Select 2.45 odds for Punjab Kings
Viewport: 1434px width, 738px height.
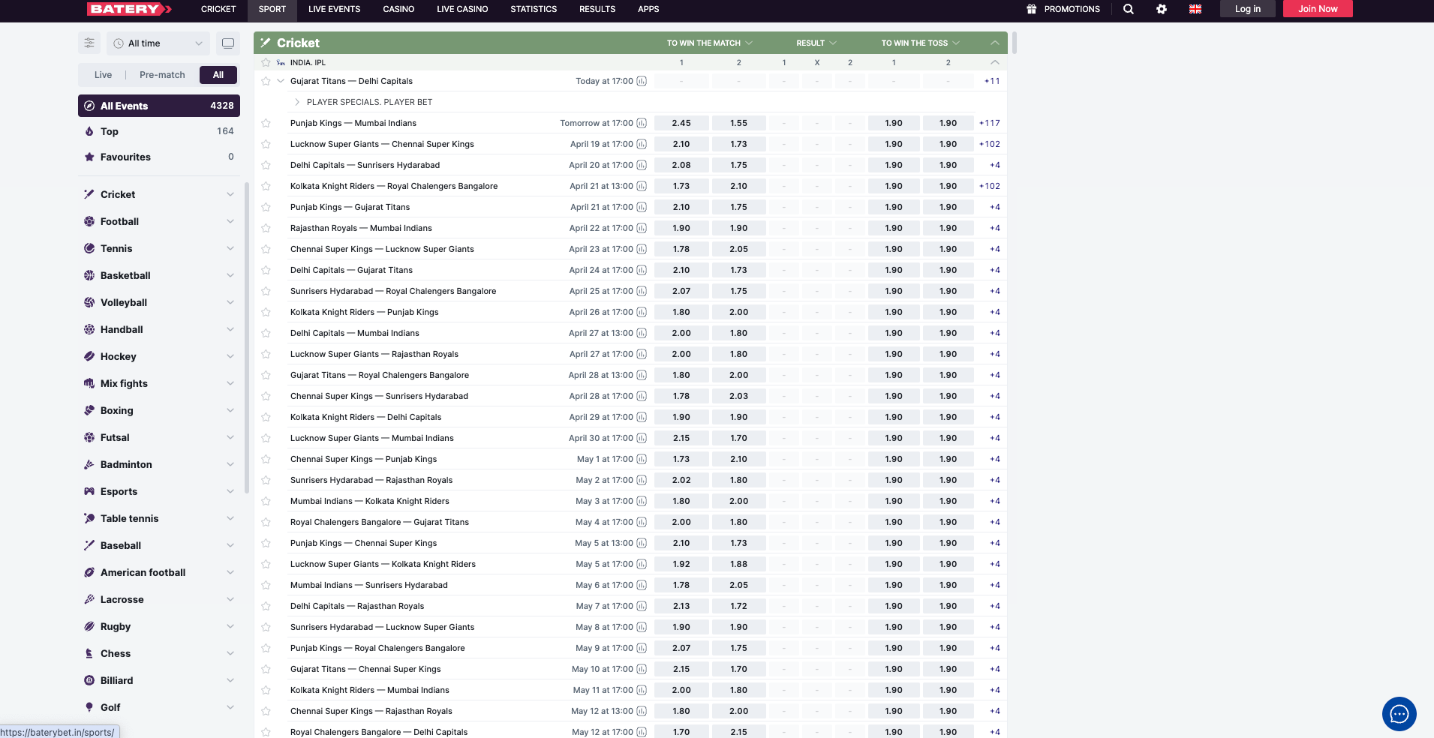pyautogui.click(x=681, y=123)
